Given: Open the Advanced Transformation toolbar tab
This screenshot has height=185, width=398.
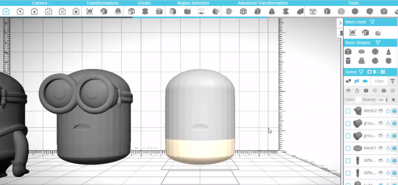Looking at the screenshot, I should [x=263, y=3].
